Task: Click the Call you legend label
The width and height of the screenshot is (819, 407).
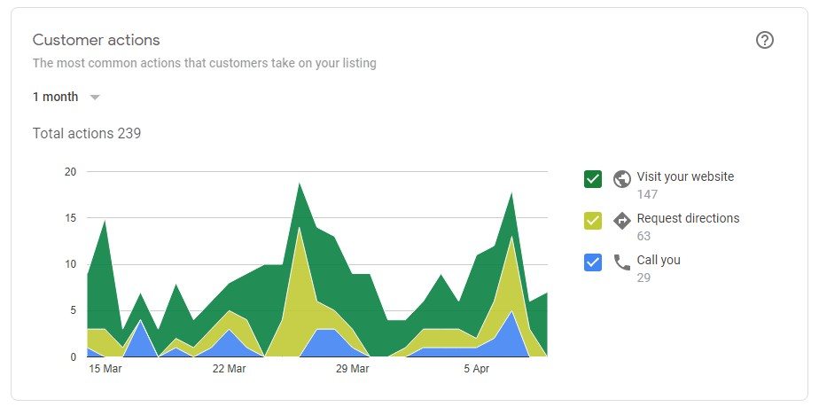Action: [659, 260]
